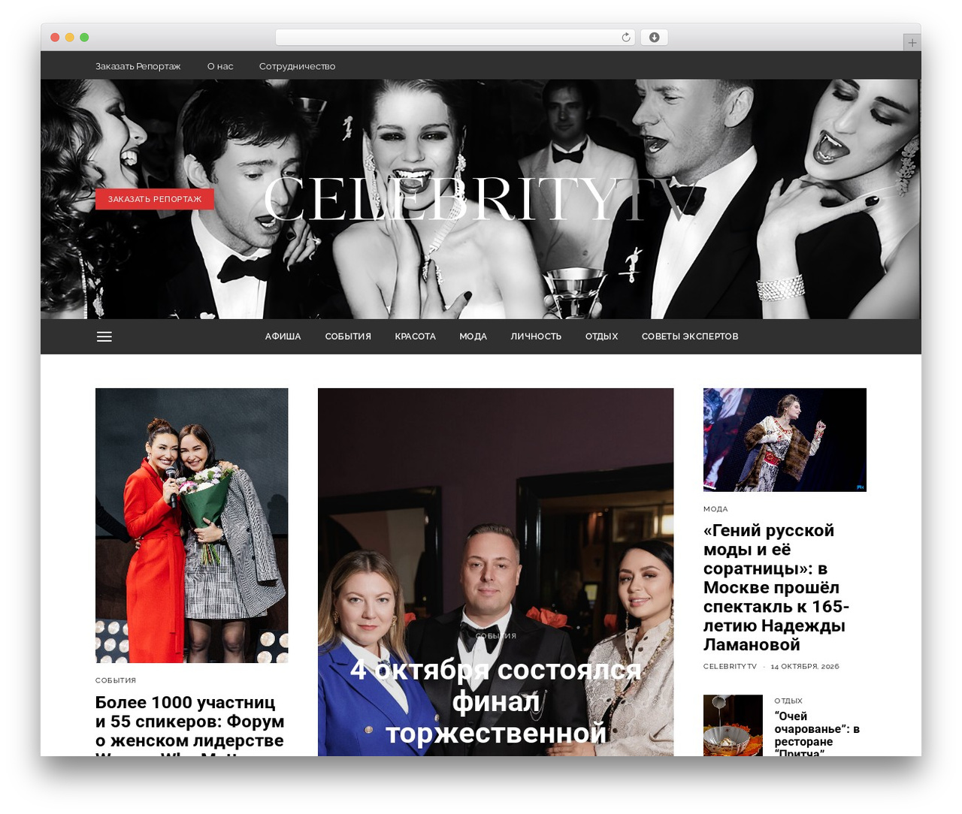
Task: Click the browser download icon
Action: (x=654, y=38)
